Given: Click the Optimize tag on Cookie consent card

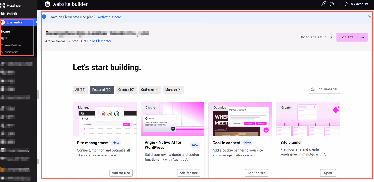Looking at the screenshot, I should point(220,107).
